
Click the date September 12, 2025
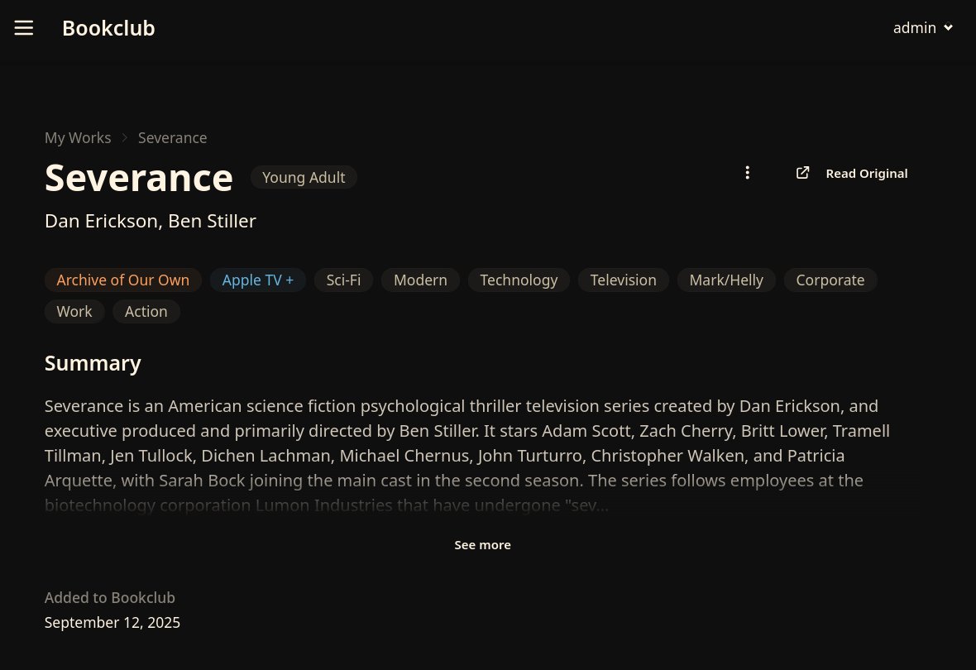coord(112,623)
